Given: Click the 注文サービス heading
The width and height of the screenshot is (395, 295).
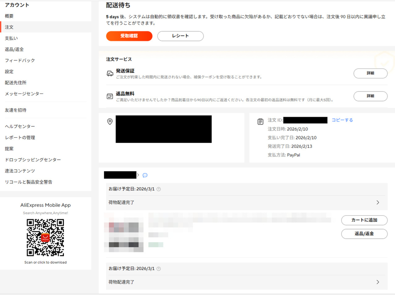Looking at the screenshot, I should point(119,59).
